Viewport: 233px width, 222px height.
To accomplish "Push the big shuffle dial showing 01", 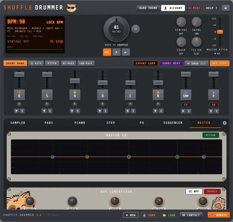I will pyautogui.click(x=116, y=29).
